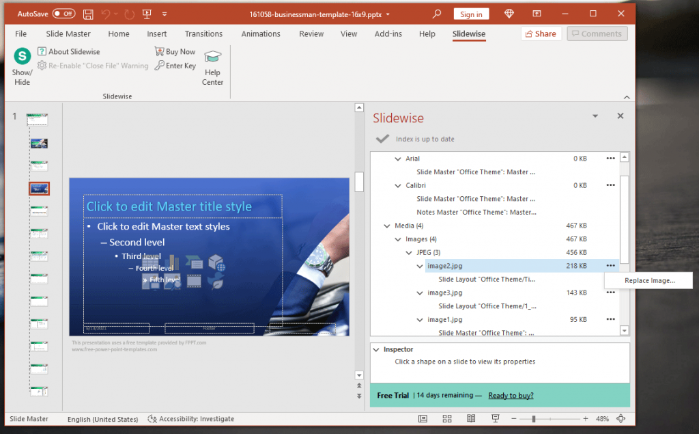This screenshot has height=434, width=699.
Task: Click the Enter Key icon
Action: (158, 65)
